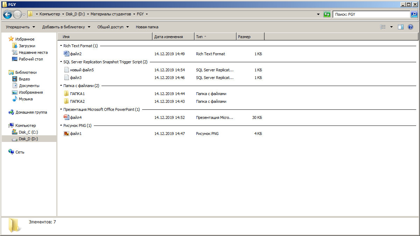Screen dimensions: 420x236
Task: Click the Рисунок PNG type cell
Action: (x=207, y=134)
